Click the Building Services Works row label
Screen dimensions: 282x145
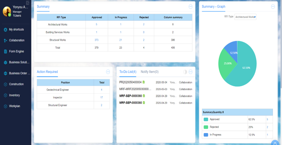58,32
